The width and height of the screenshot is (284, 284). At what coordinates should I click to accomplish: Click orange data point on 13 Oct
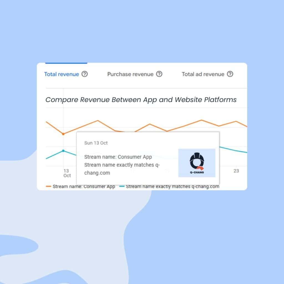63,134
